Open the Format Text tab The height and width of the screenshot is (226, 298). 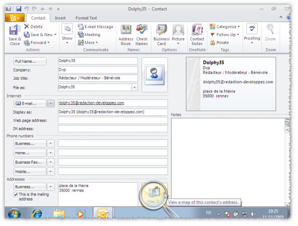[86, 18]
